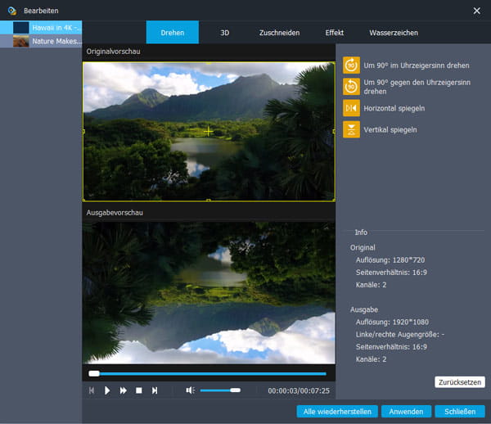
Task: Click the rotate 90° counterclockwise icon
Action: pyautogui.click(x=351, y=87)
